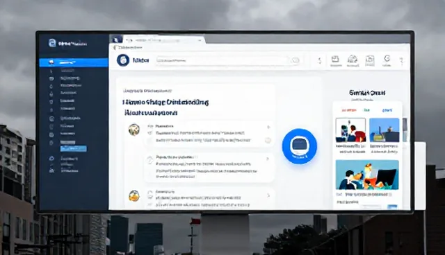
Task: Focus the search field in page header
Action: point(228,60)
